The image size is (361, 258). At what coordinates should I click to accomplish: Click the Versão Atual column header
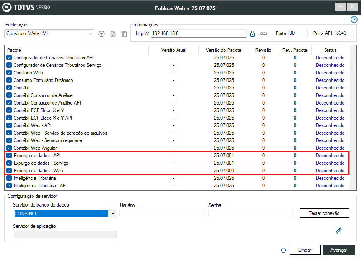pos(173,50)
